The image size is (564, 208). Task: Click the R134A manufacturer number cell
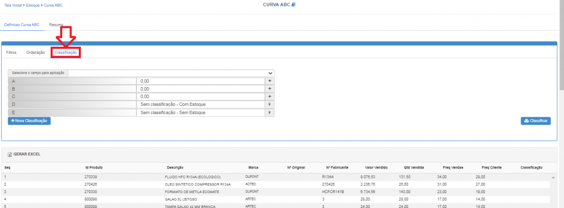328,177
